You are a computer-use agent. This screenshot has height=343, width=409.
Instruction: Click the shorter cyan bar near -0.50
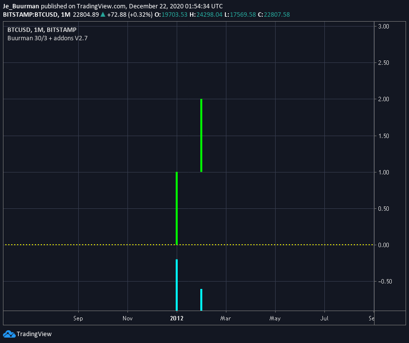click(201, 300)
